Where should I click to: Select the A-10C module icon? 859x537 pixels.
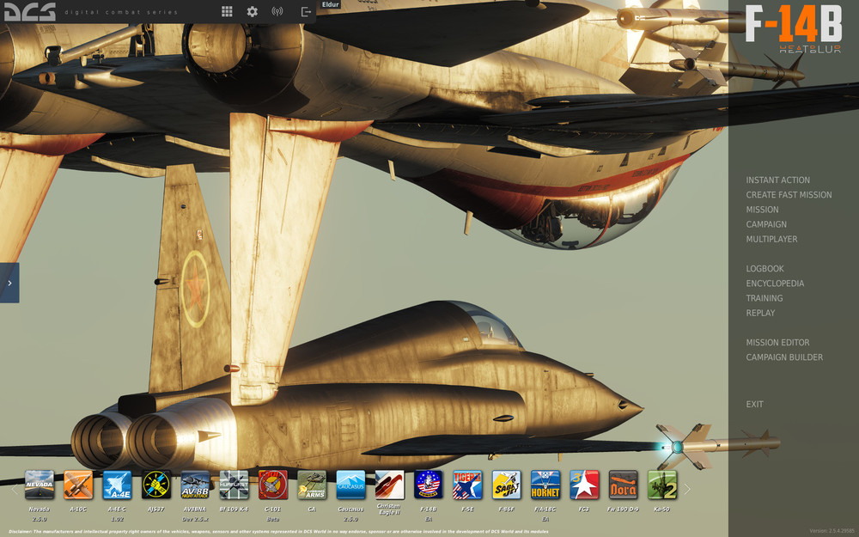coord(78,485)
